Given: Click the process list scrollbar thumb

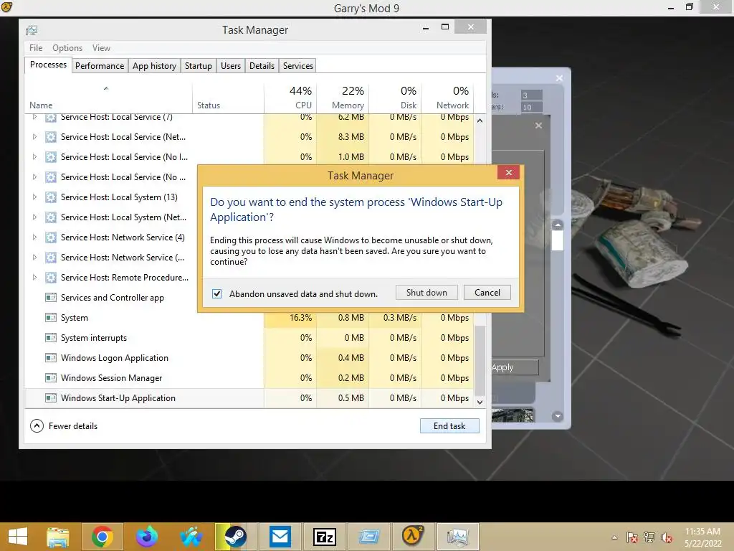Looking at the screenshot, I should pyautogui.click(x=480, y=360).
